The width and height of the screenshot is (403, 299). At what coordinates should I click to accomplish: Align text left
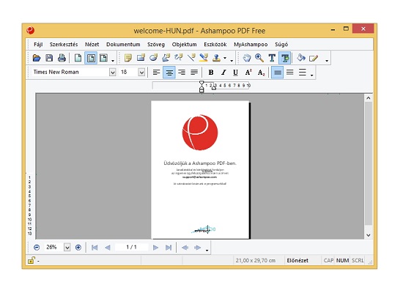click(x=156, y=73)
